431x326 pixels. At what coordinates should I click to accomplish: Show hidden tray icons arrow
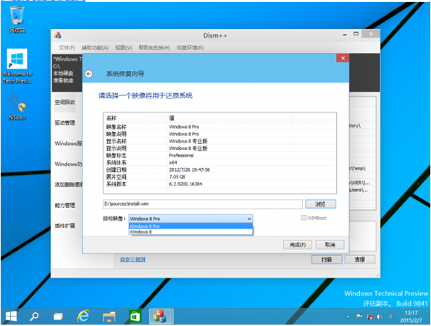pos(348,317)
